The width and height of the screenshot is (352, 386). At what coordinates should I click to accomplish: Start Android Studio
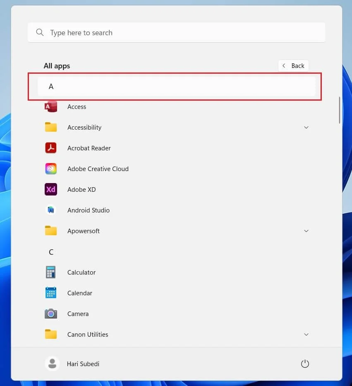point(50,210)
